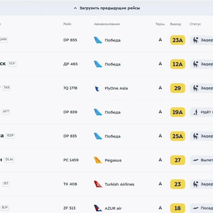Click the Turkish Airlines tail logo
213x213 pixels.
point(98,184)
